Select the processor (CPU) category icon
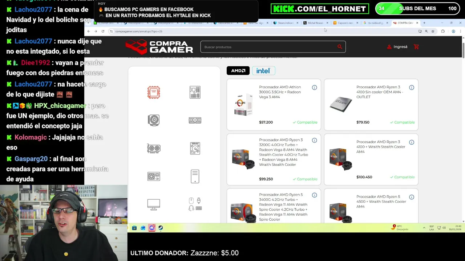Screen dimensions: 465x261 (x=154, y=92)
